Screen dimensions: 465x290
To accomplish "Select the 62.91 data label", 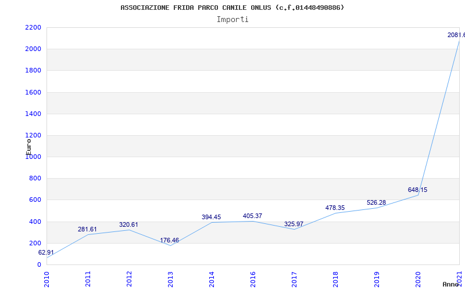I will (x=46, y=253).
